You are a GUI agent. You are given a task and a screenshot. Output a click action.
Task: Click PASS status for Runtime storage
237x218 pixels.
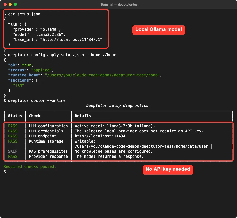tap(13, 141)
